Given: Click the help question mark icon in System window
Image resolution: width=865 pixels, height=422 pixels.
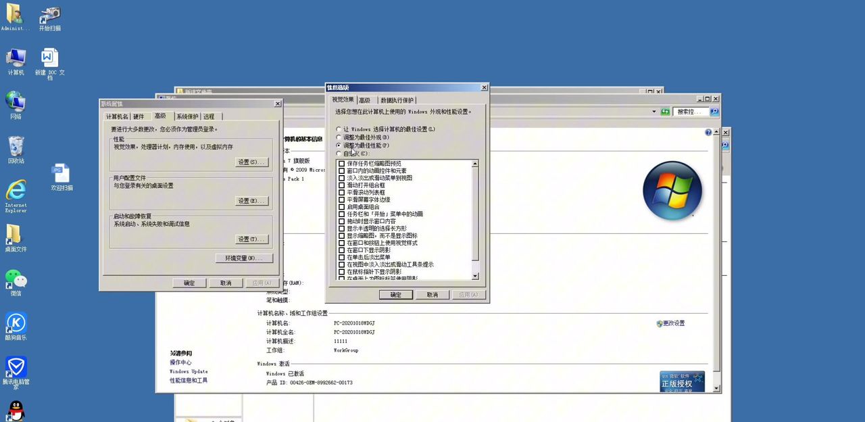Looking at the screenshot, I should [x=708, y=133].
